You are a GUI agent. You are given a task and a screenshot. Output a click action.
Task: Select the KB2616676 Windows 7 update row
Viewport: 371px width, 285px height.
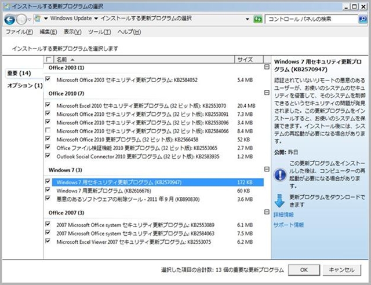(x=158, y=191)
